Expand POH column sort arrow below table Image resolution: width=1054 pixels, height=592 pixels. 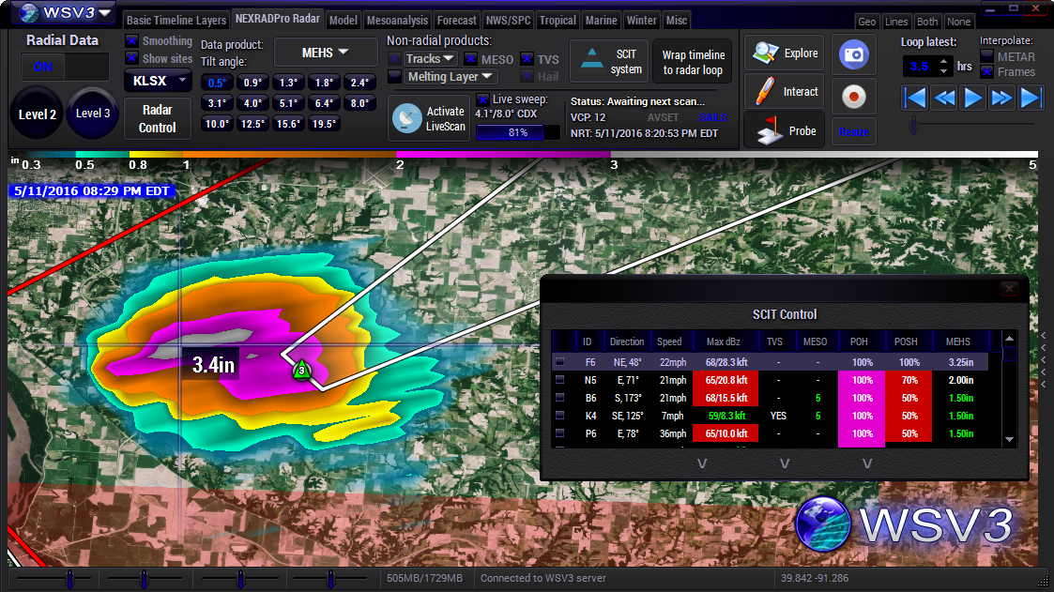coord(867,463)
